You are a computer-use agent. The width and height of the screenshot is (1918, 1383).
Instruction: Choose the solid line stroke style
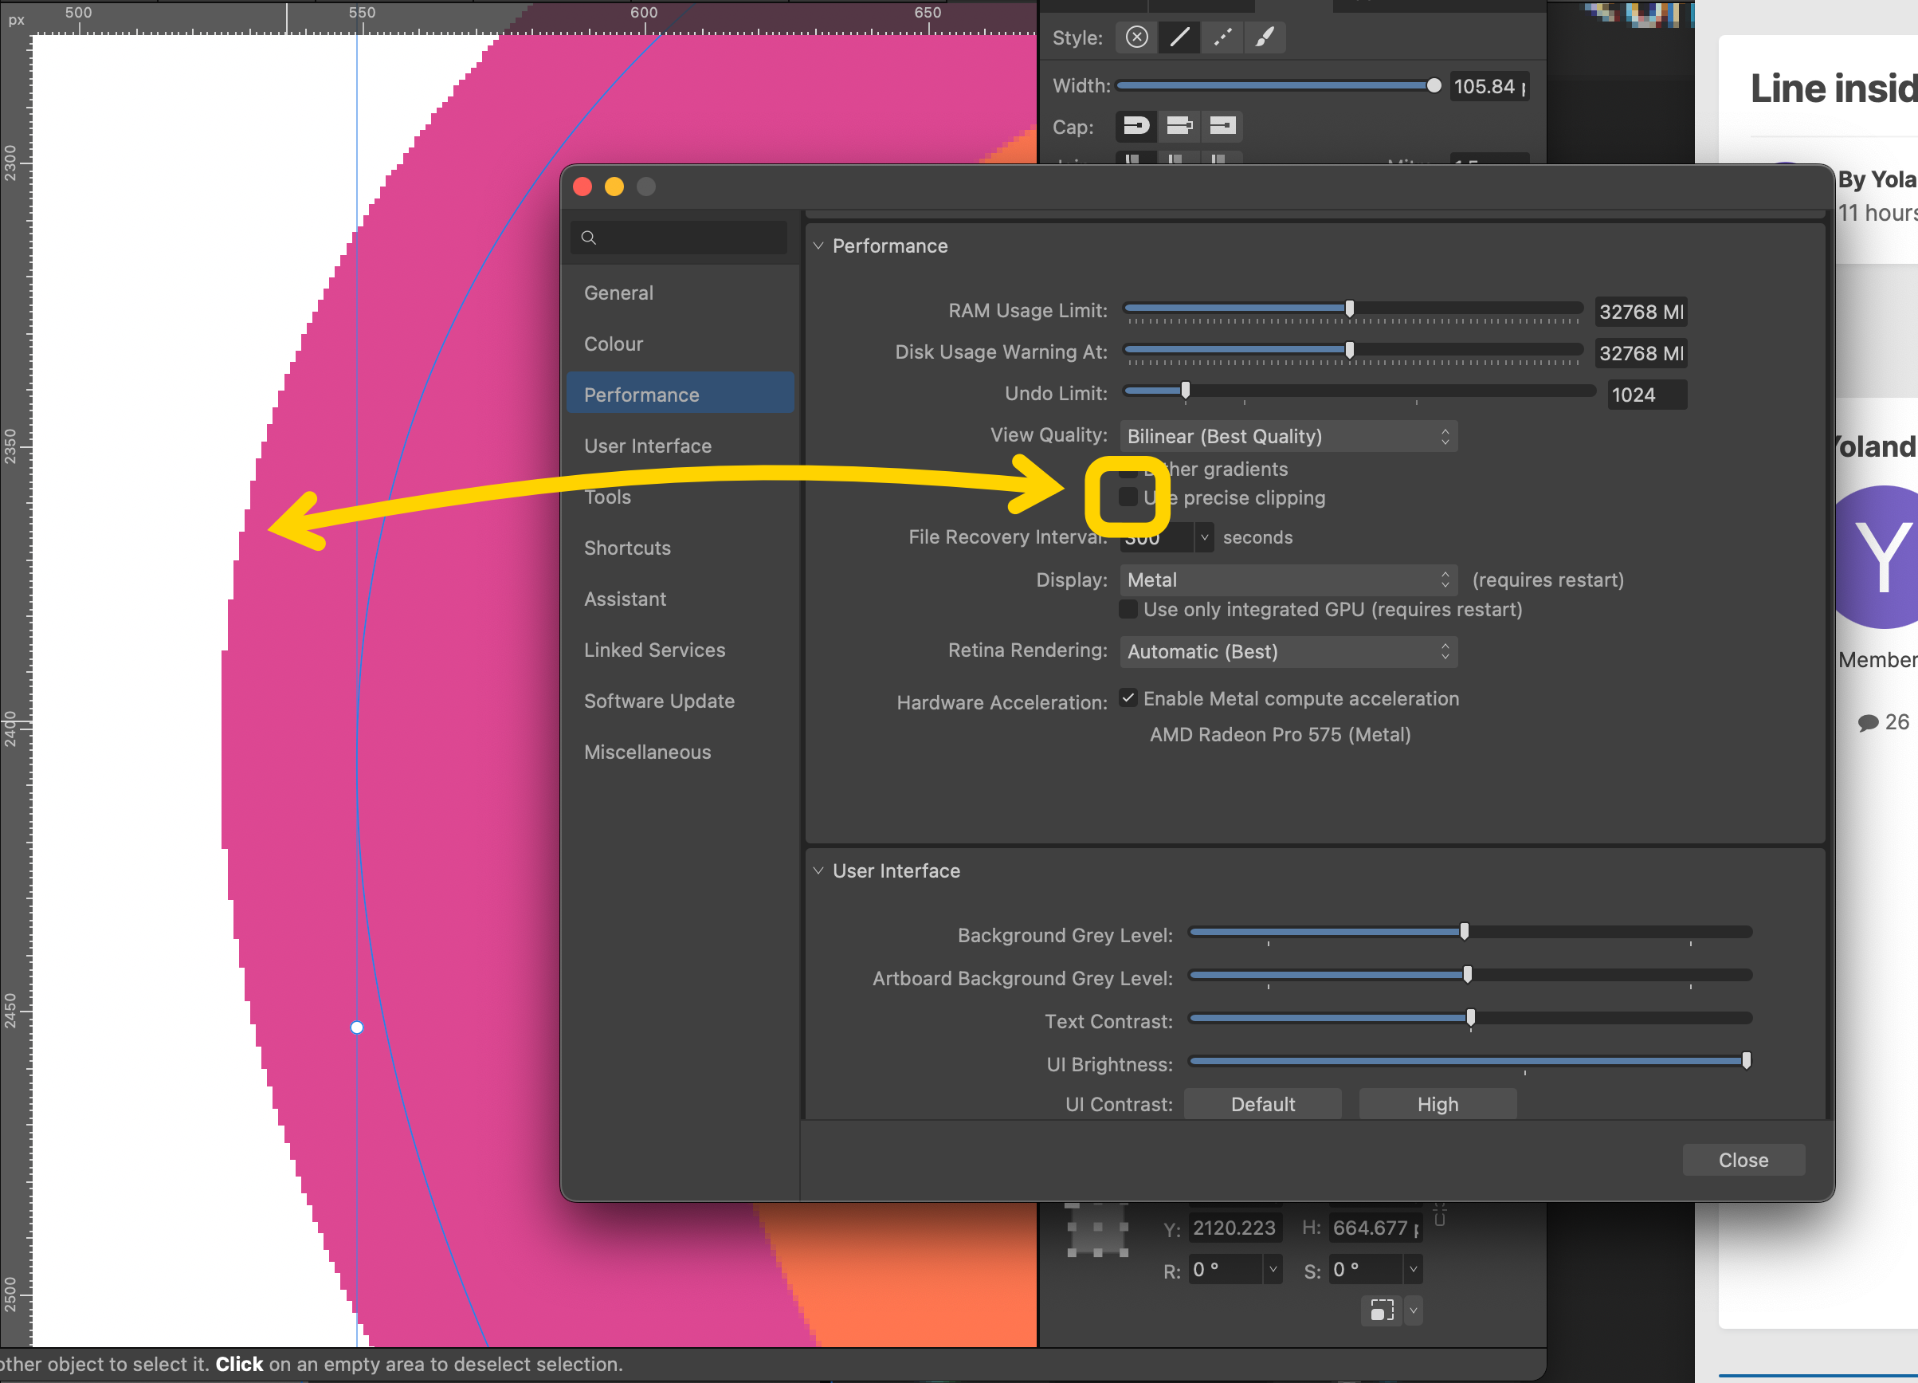1179,37
